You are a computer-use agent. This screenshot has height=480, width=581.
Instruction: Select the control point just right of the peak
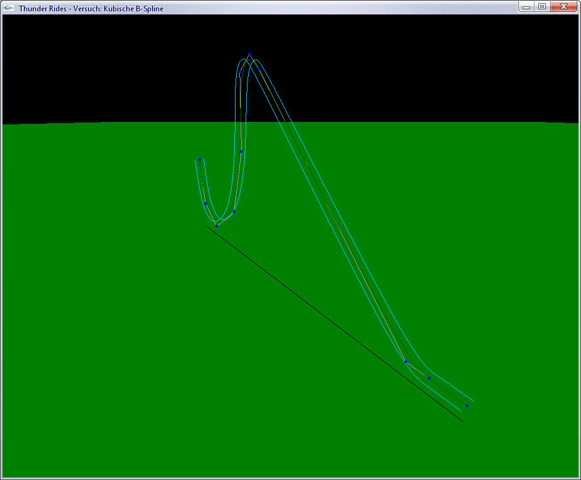pos(258,69)
